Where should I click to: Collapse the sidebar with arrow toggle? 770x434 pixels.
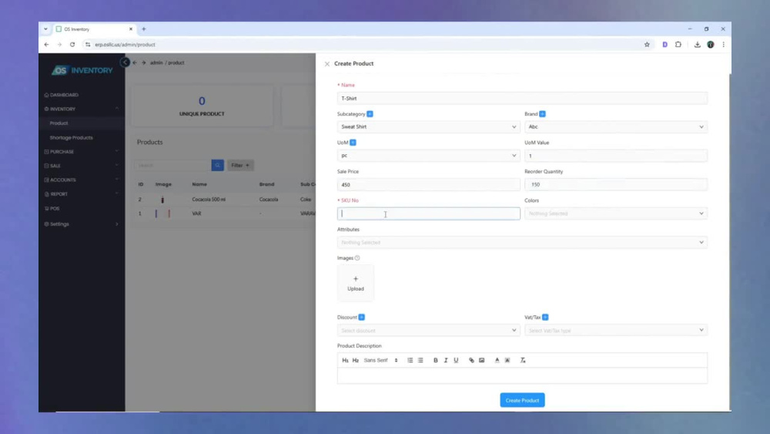125,62
